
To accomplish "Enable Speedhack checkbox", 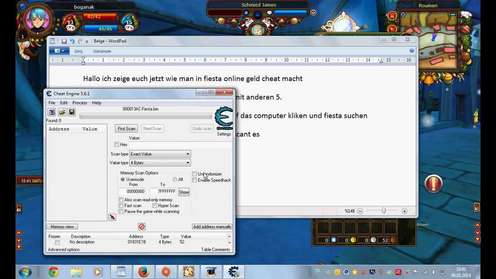I will click(195, 180).
